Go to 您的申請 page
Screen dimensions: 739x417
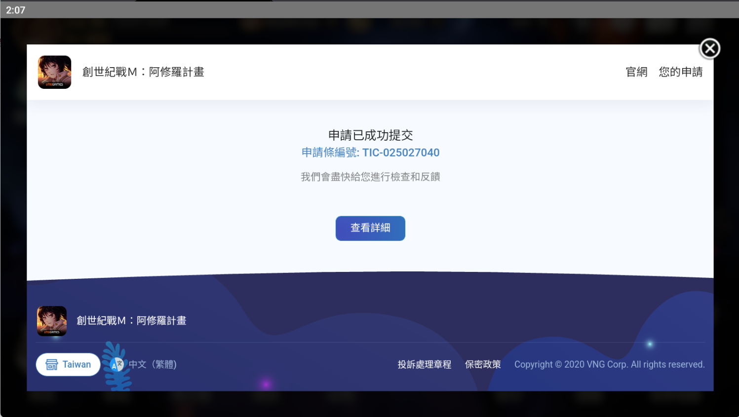(x=680, y=72)
